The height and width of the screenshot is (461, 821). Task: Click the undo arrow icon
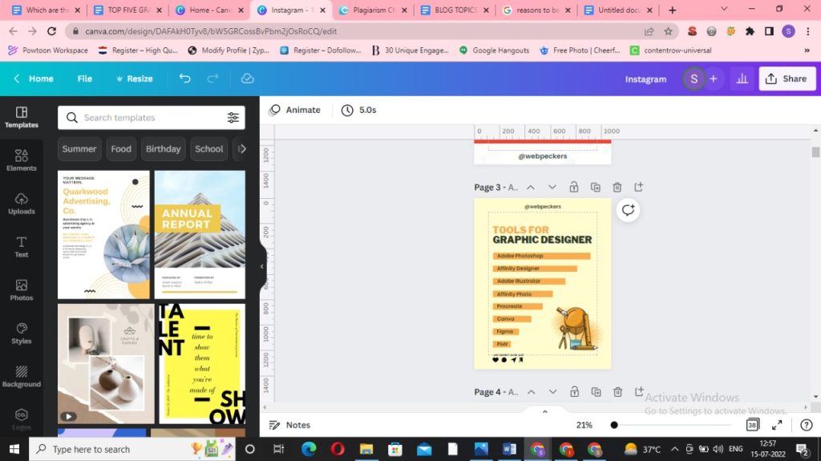pos(185,79)
